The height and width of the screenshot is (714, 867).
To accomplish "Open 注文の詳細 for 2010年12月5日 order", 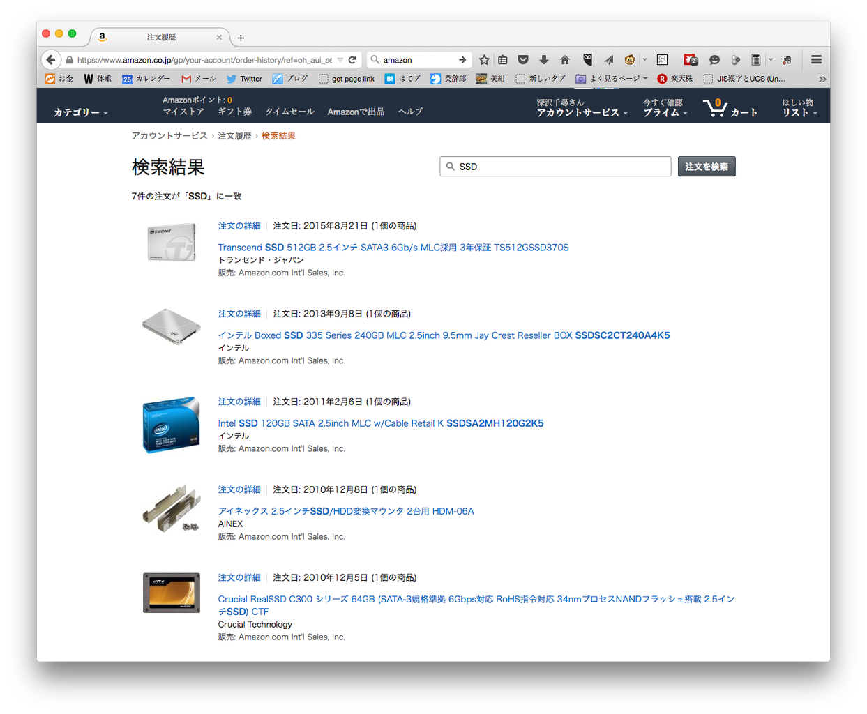I will [x=239, y=577].
